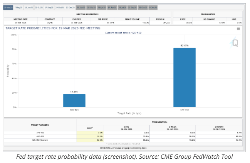
Task: Click the 18.0% bar for 400-425
Action: coord(74,100)
